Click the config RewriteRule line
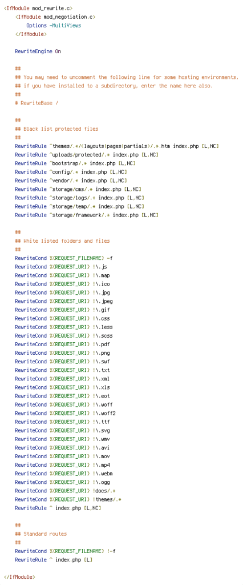 71,171
